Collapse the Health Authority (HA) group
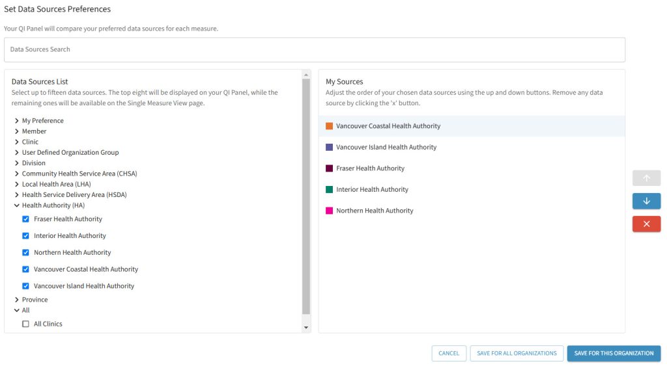Screen dimensions: 667x368 [17, 205]
